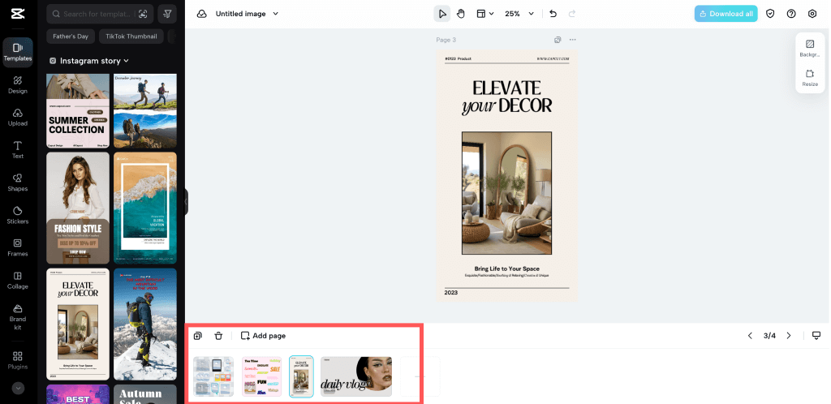
Task: Open the Collage panel
Action: pos(18,280)
